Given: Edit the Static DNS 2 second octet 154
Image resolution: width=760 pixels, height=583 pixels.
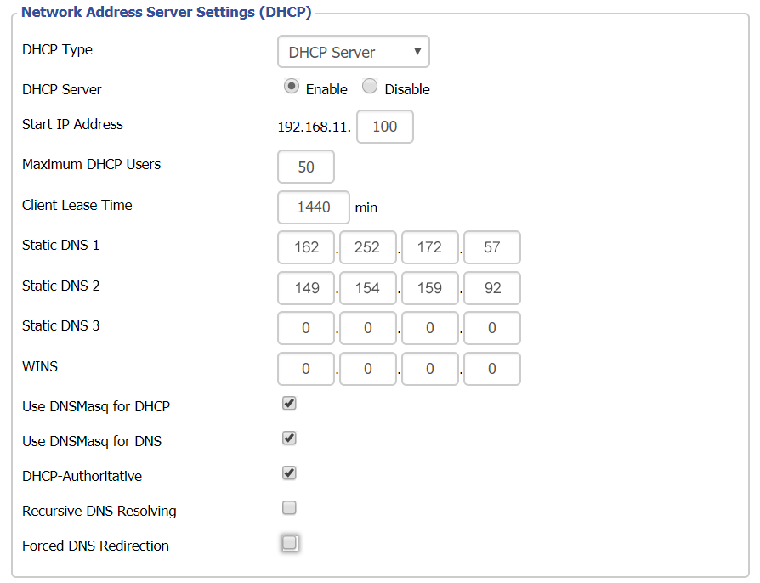Looking at the screenshot, I should (x=367, y=287).
